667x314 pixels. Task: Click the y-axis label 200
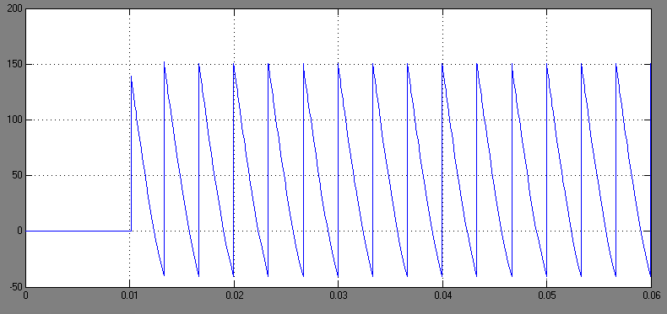point(15,9)
